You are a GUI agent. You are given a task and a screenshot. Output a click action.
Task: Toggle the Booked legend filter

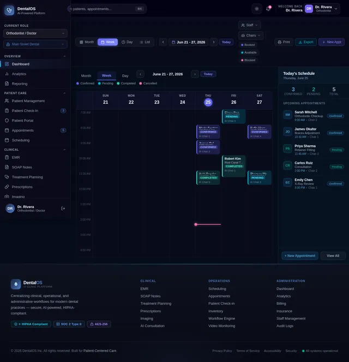(x=248, y=45)
